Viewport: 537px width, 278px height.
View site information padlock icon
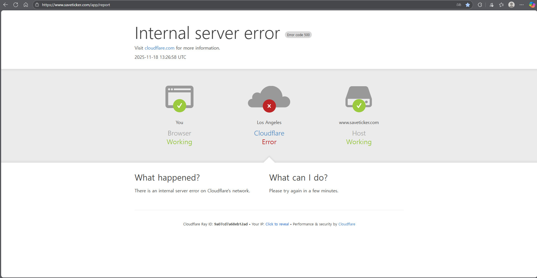37,5
